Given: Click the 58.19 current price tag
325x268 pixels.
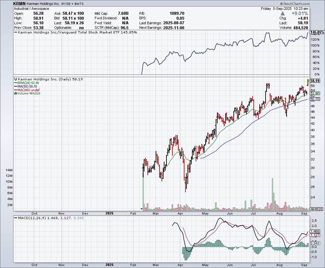Looking at the screenshot, I should pyautogui.click(x=315, y=81).
